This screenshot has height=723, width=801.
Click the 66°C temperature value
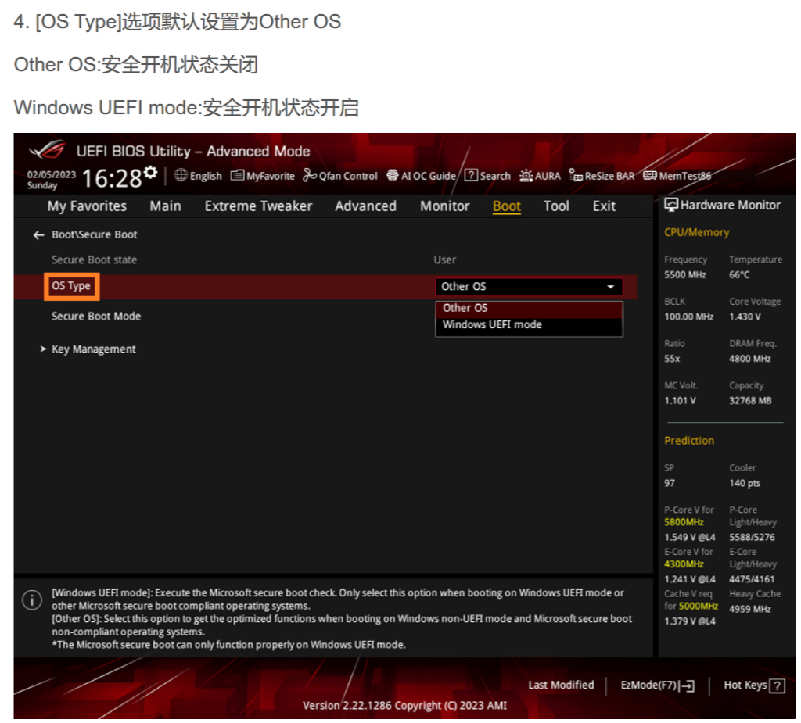pos(739,274)
